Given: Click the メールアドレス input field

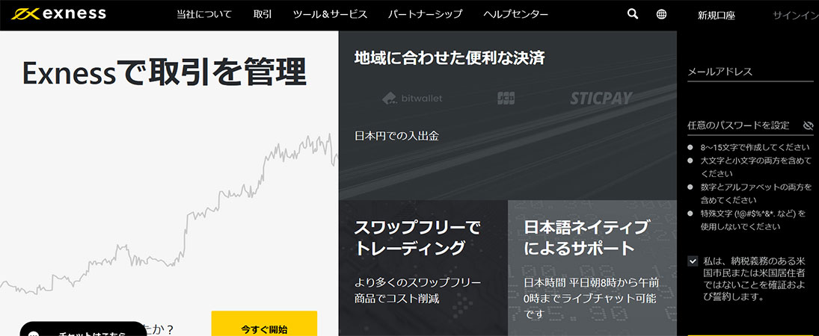Looking at the screenshot, I should [x=751, y=72].
